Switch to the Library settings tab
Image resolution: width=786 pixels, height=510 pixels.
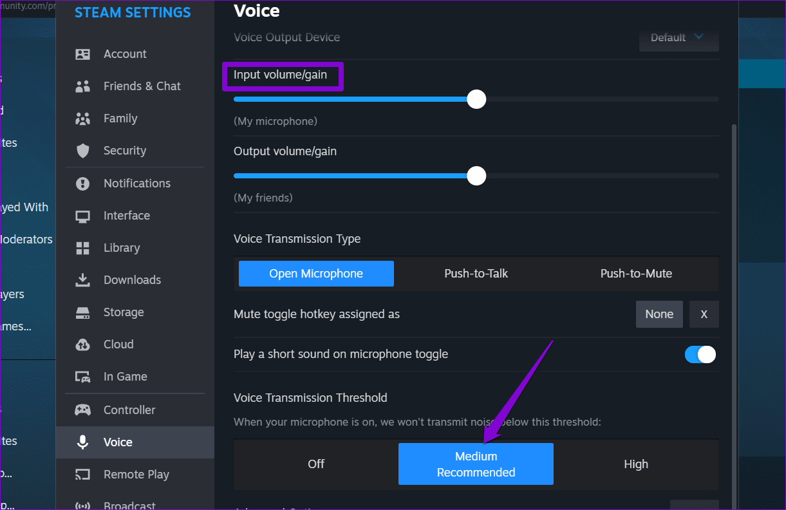[122, 247]
